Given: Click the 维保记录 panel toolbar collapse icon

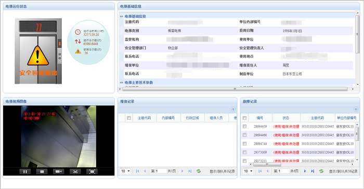Looking at the screenshot, I should click(x=233, y=109).
